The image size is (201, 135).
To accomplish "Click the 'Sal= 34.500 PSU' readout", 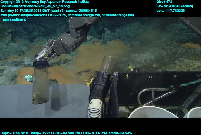I will [68, 133].
